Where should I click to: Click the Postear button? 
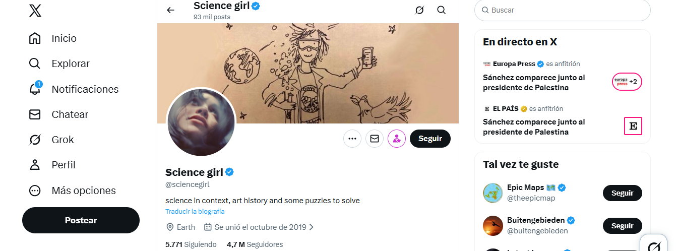(81, 220)
